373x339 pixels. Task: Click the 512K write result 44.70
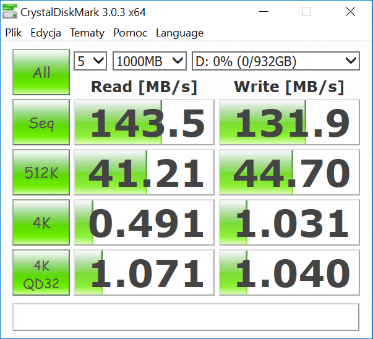(x=289, y=172)
